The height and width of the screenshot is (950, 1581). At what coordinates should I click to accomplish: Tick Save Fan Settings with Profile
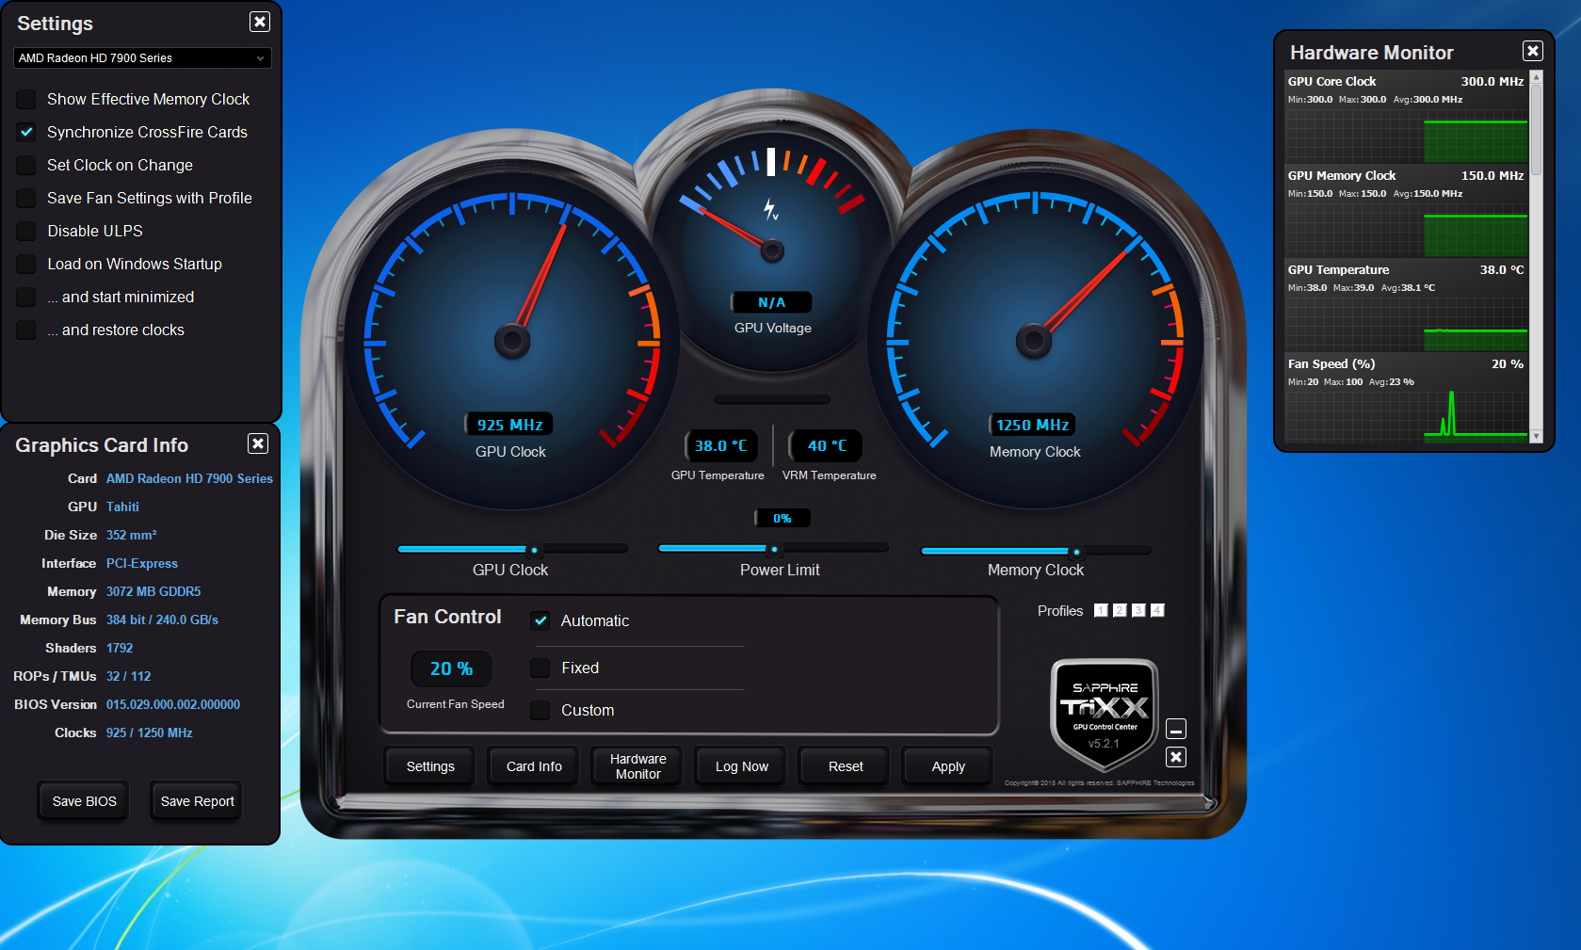pos(26,198)
